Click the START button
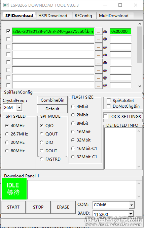 13,207
